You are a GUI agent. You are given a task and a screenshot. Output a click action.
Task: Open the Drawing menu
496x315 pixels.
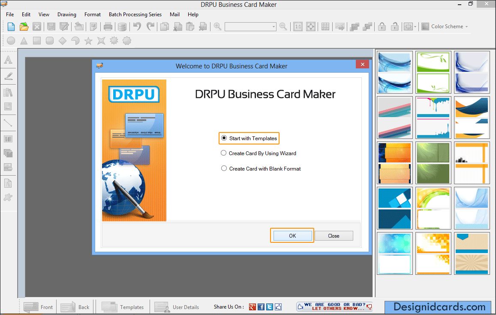point(67,14)
